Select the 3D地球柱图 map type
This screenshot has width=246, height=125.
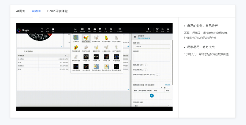click(x=116, y=58)
